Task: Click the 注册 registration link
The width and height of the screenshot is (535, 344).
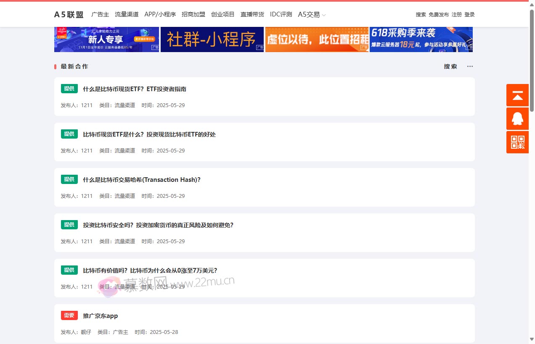Action: [456, 14]
